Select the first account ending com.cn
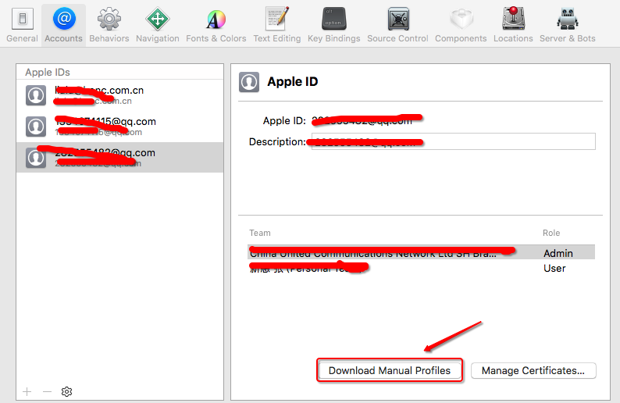This screenshot has height=403, width=620. (x=119, y=95)
